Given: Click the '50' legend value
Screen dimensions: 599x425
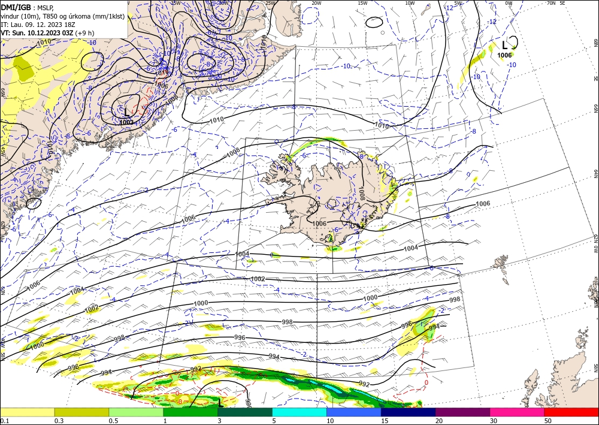Looking at the screenshot, I should coord(548,421).
